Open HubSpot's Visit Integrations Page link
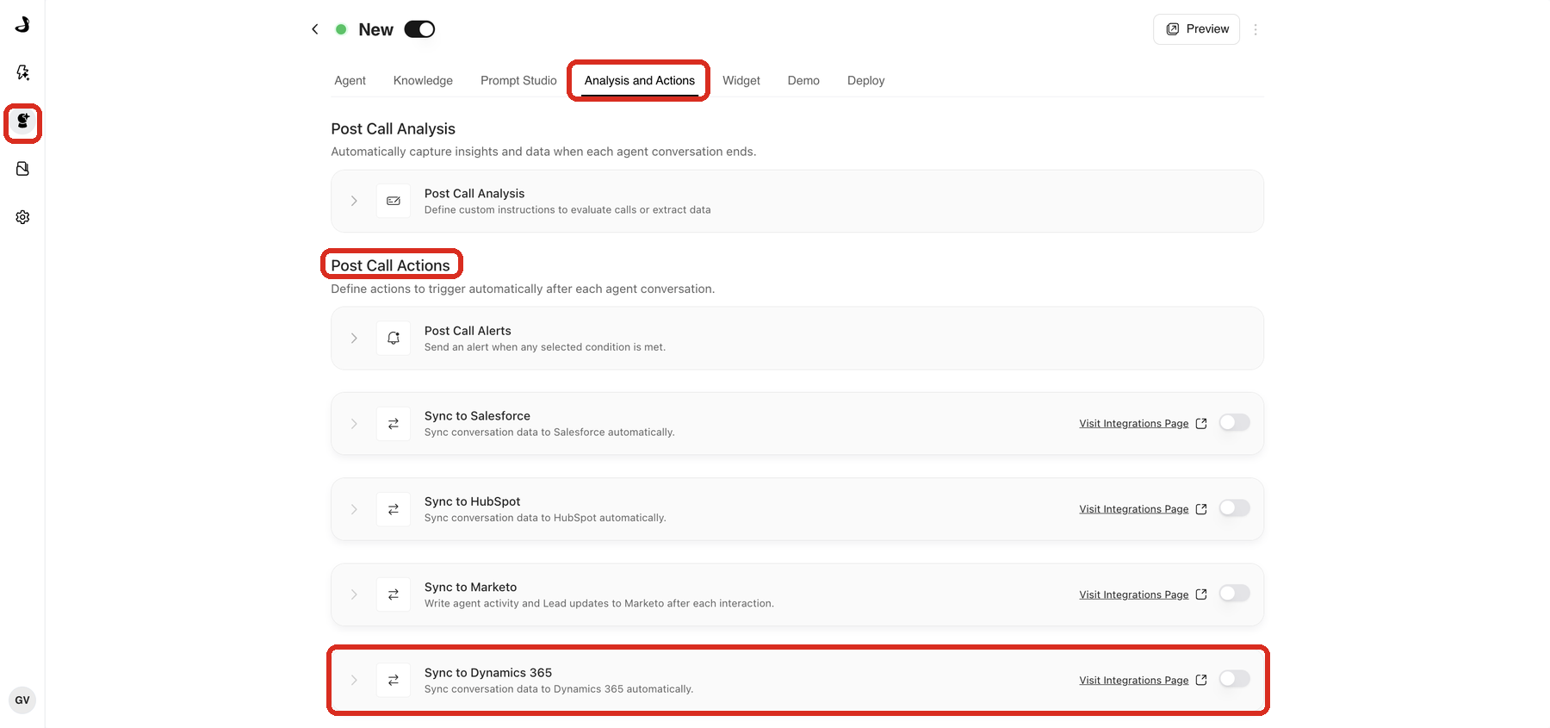1550x728 pixels. click(x=1143, y=509)
